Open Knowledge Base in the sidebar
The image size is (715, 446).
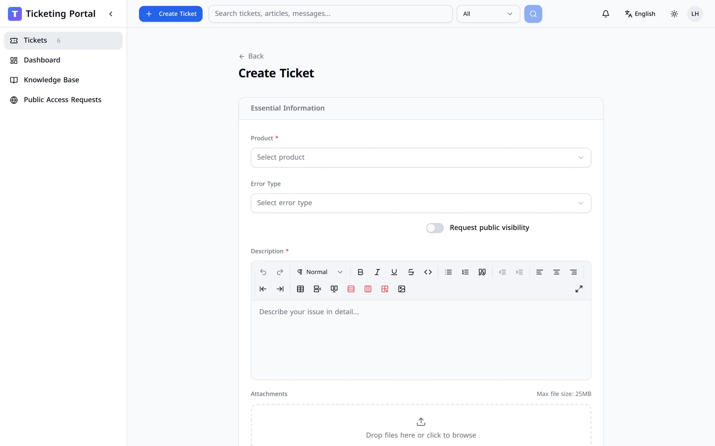pos(63,80)
